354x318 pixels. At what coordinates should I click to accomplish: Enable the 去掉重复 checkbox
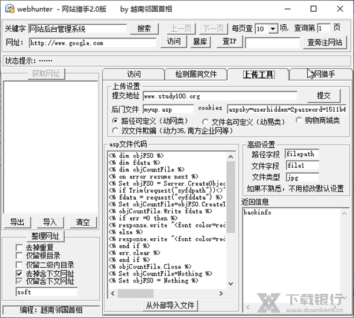(x=19, y=248)
